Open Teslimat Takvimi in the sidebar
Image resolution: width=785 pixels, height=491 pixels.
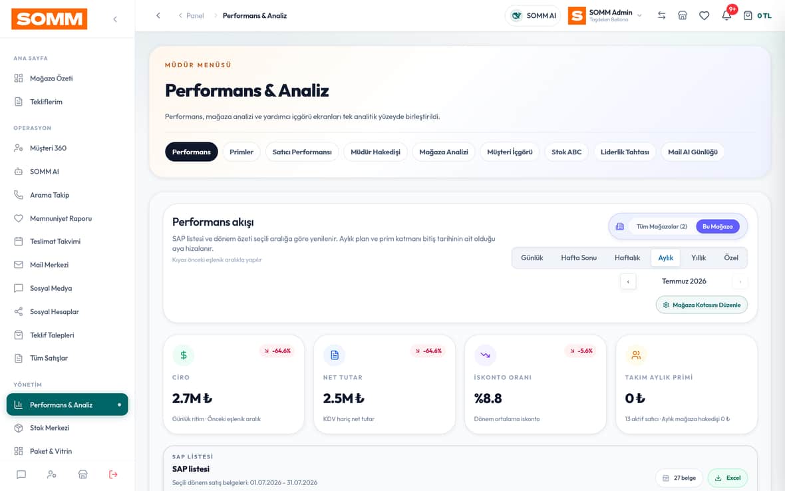pos(55,242)
